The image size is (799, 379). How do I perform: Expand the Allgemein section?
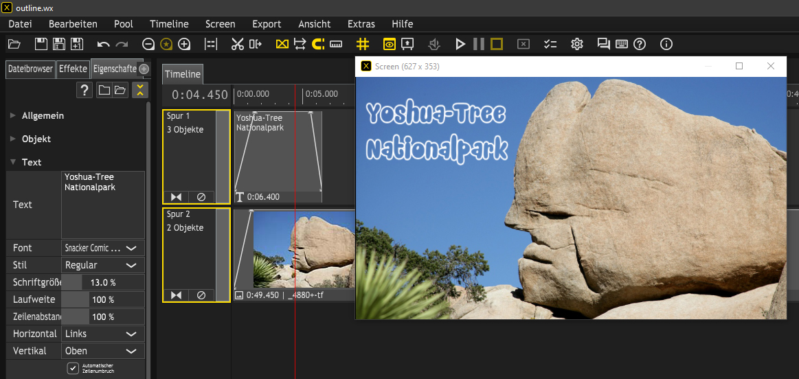(13, 115)
